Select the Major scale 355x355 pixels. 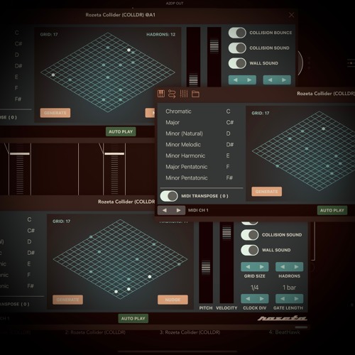[x=173, y=122]
